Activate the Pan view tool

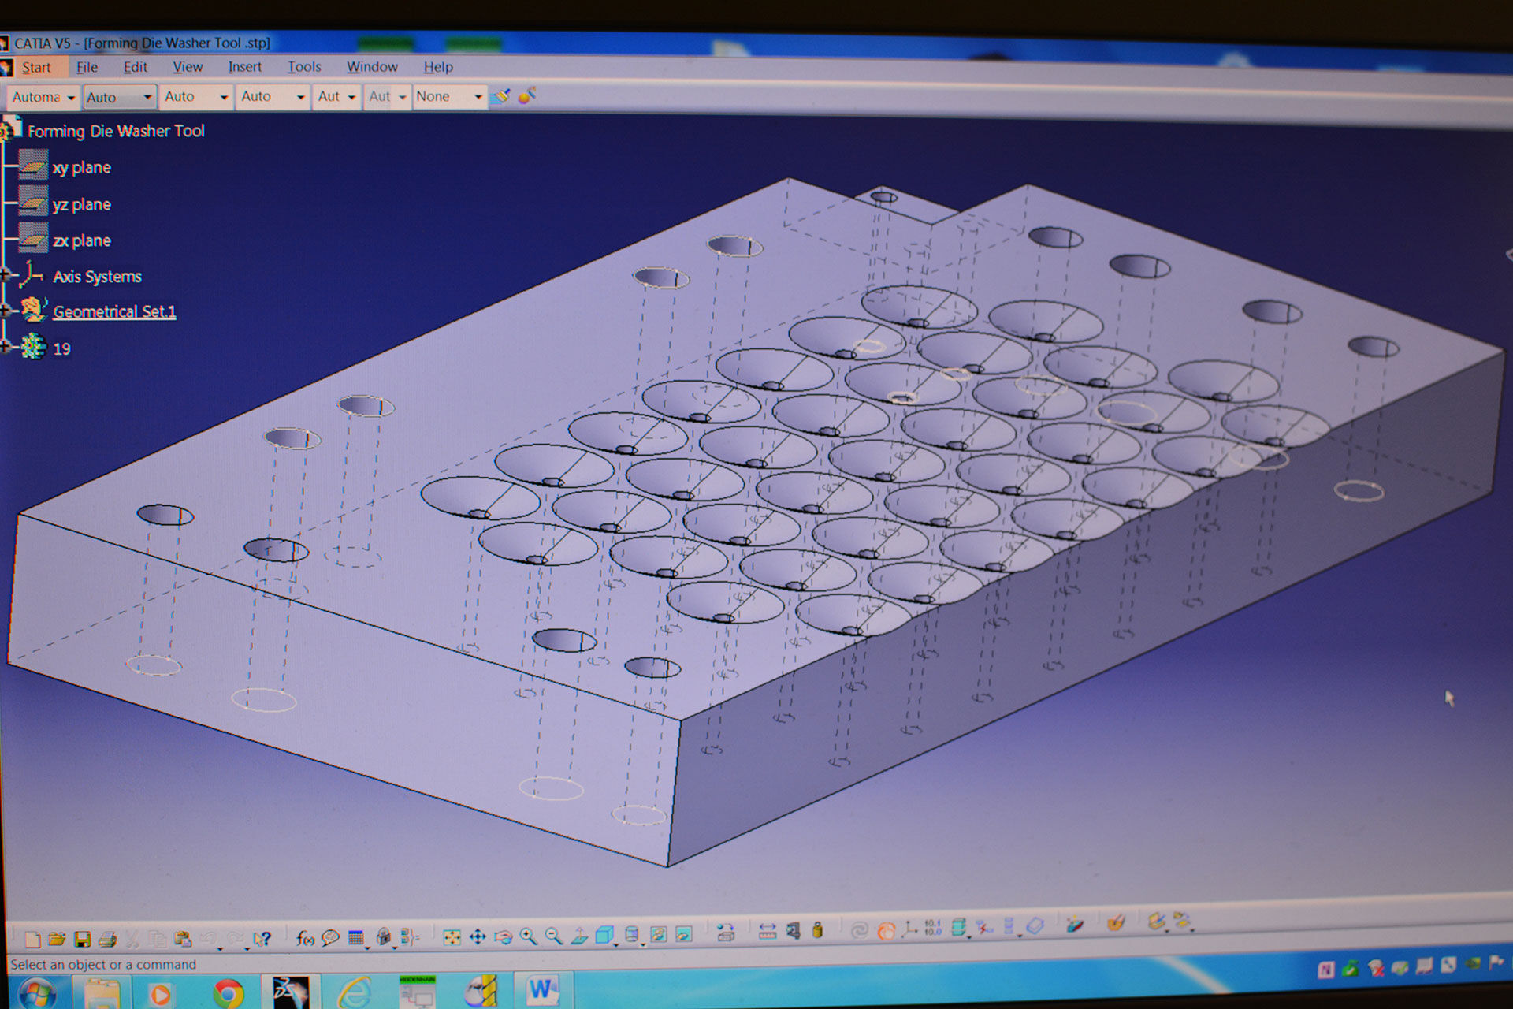coord(478,936)
